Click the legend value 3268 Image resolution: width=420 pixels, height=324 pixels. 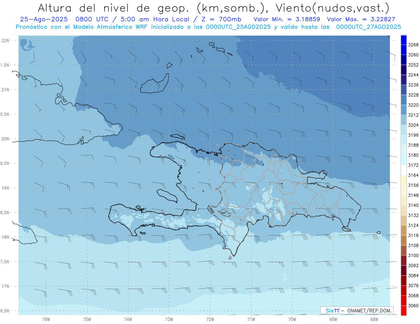[x=413, y=45]
